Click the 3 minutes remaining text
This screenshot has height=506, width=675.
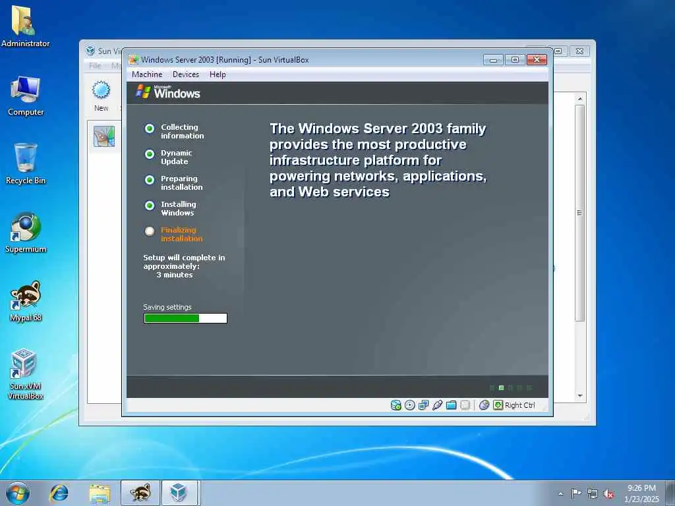pos(174,275)
